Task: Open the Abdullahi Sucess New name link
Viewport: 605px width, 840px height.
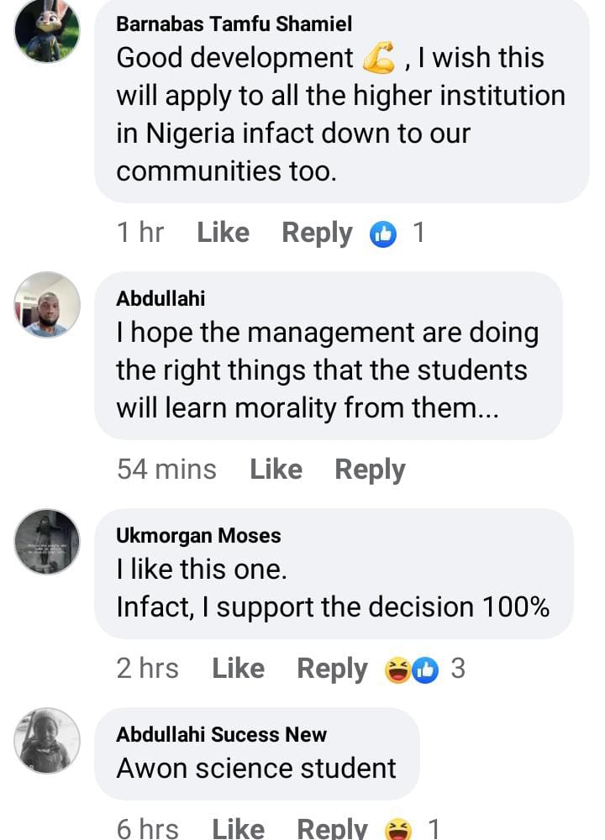Action: (x=221, y=734)
